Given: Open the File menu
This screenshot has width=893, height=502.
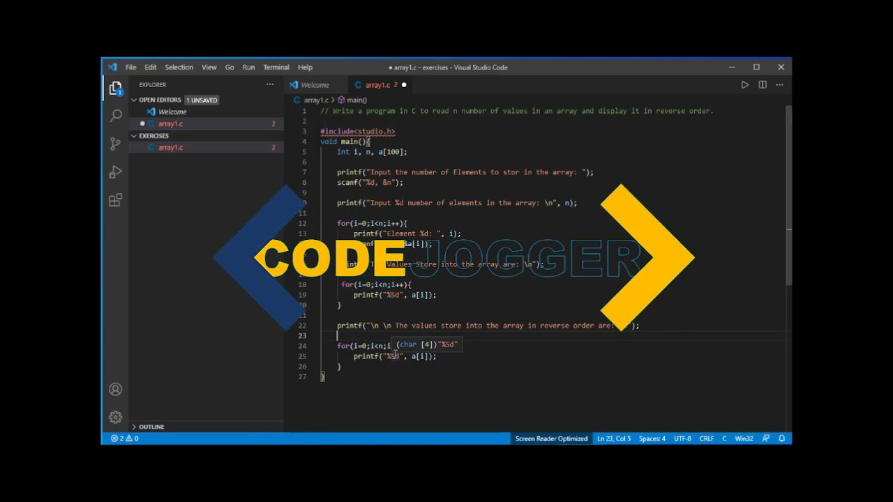Looking at the screenshot, I should click(x=130, y=68).
